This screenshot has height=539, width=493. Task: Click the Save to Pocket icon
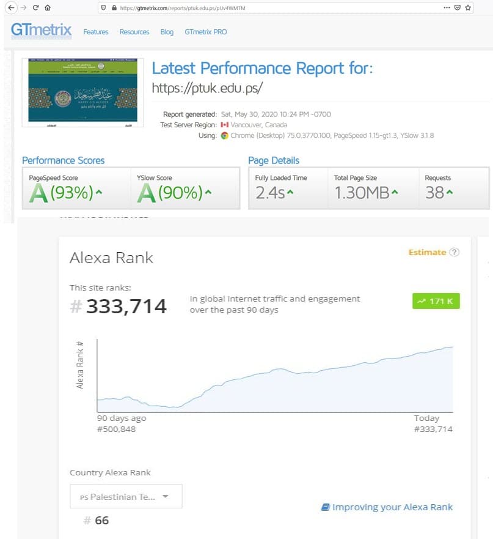(458, 8)
